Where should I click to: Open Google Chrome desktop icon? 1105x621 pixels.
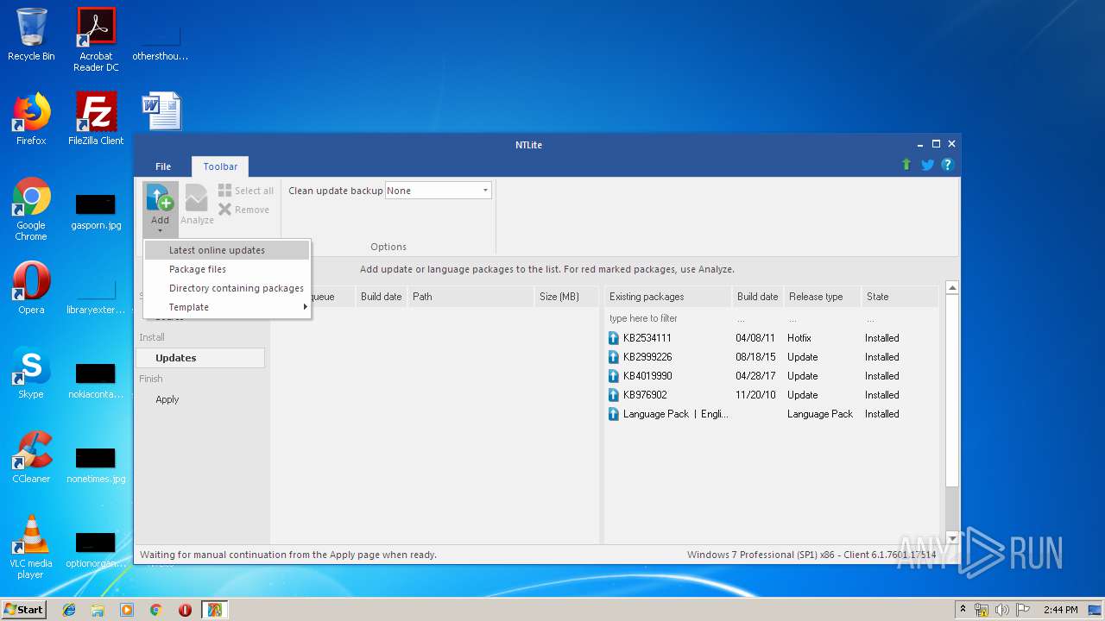[x=31, y=209]
